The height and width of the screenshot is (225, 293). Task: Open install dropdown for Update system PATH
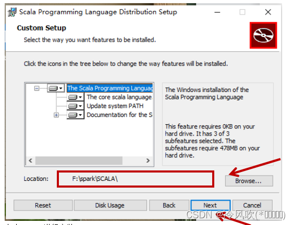click(x=75, y=106)
